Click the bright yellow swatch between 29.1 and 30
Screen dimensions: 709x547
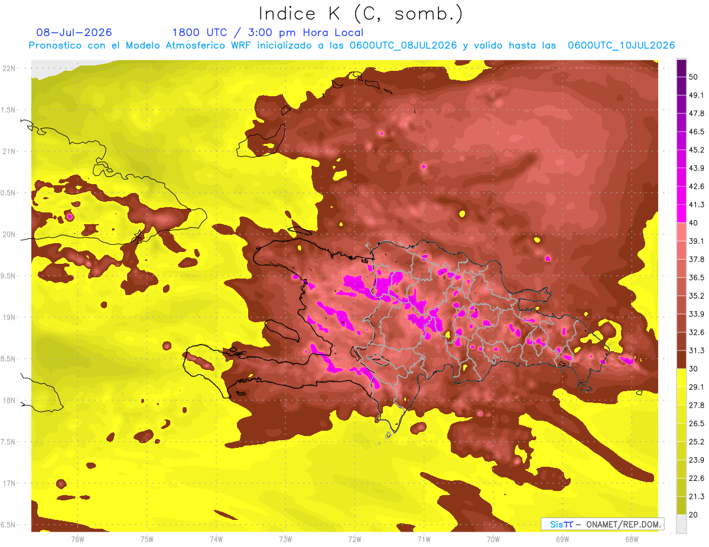(x=681, y=378)
